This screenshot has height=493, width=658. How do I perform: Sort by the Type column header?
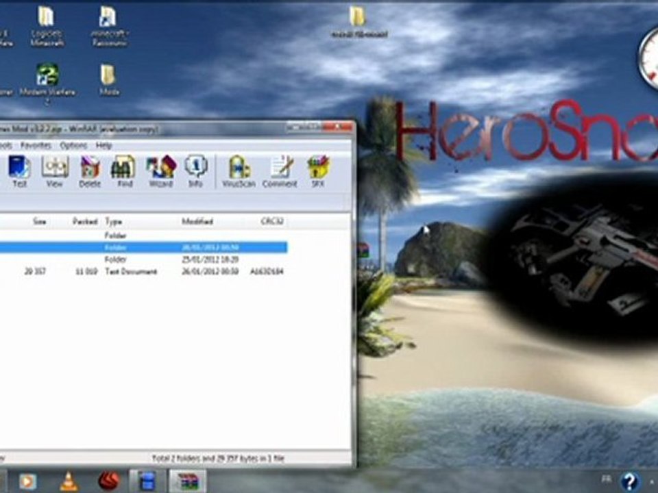(x=113, y=221)
